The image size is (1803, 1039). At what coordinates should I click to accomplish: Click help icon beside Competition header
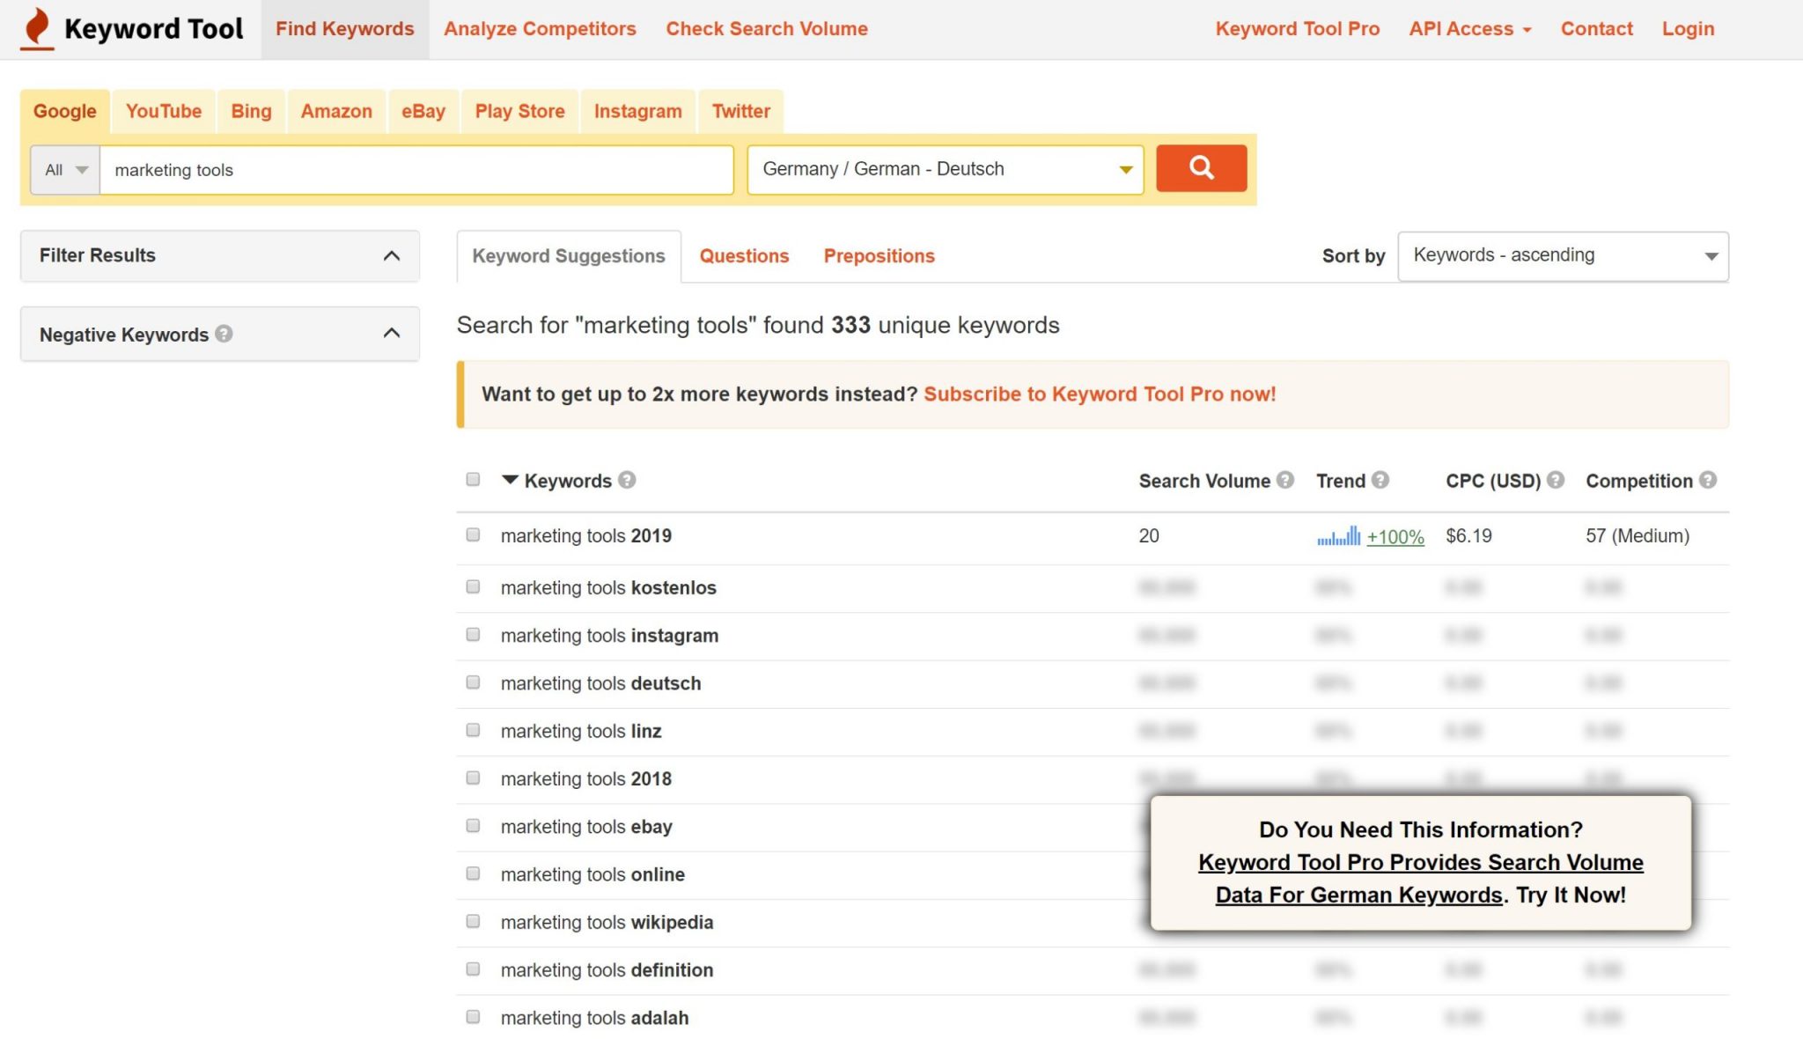tap(1708, 480)
